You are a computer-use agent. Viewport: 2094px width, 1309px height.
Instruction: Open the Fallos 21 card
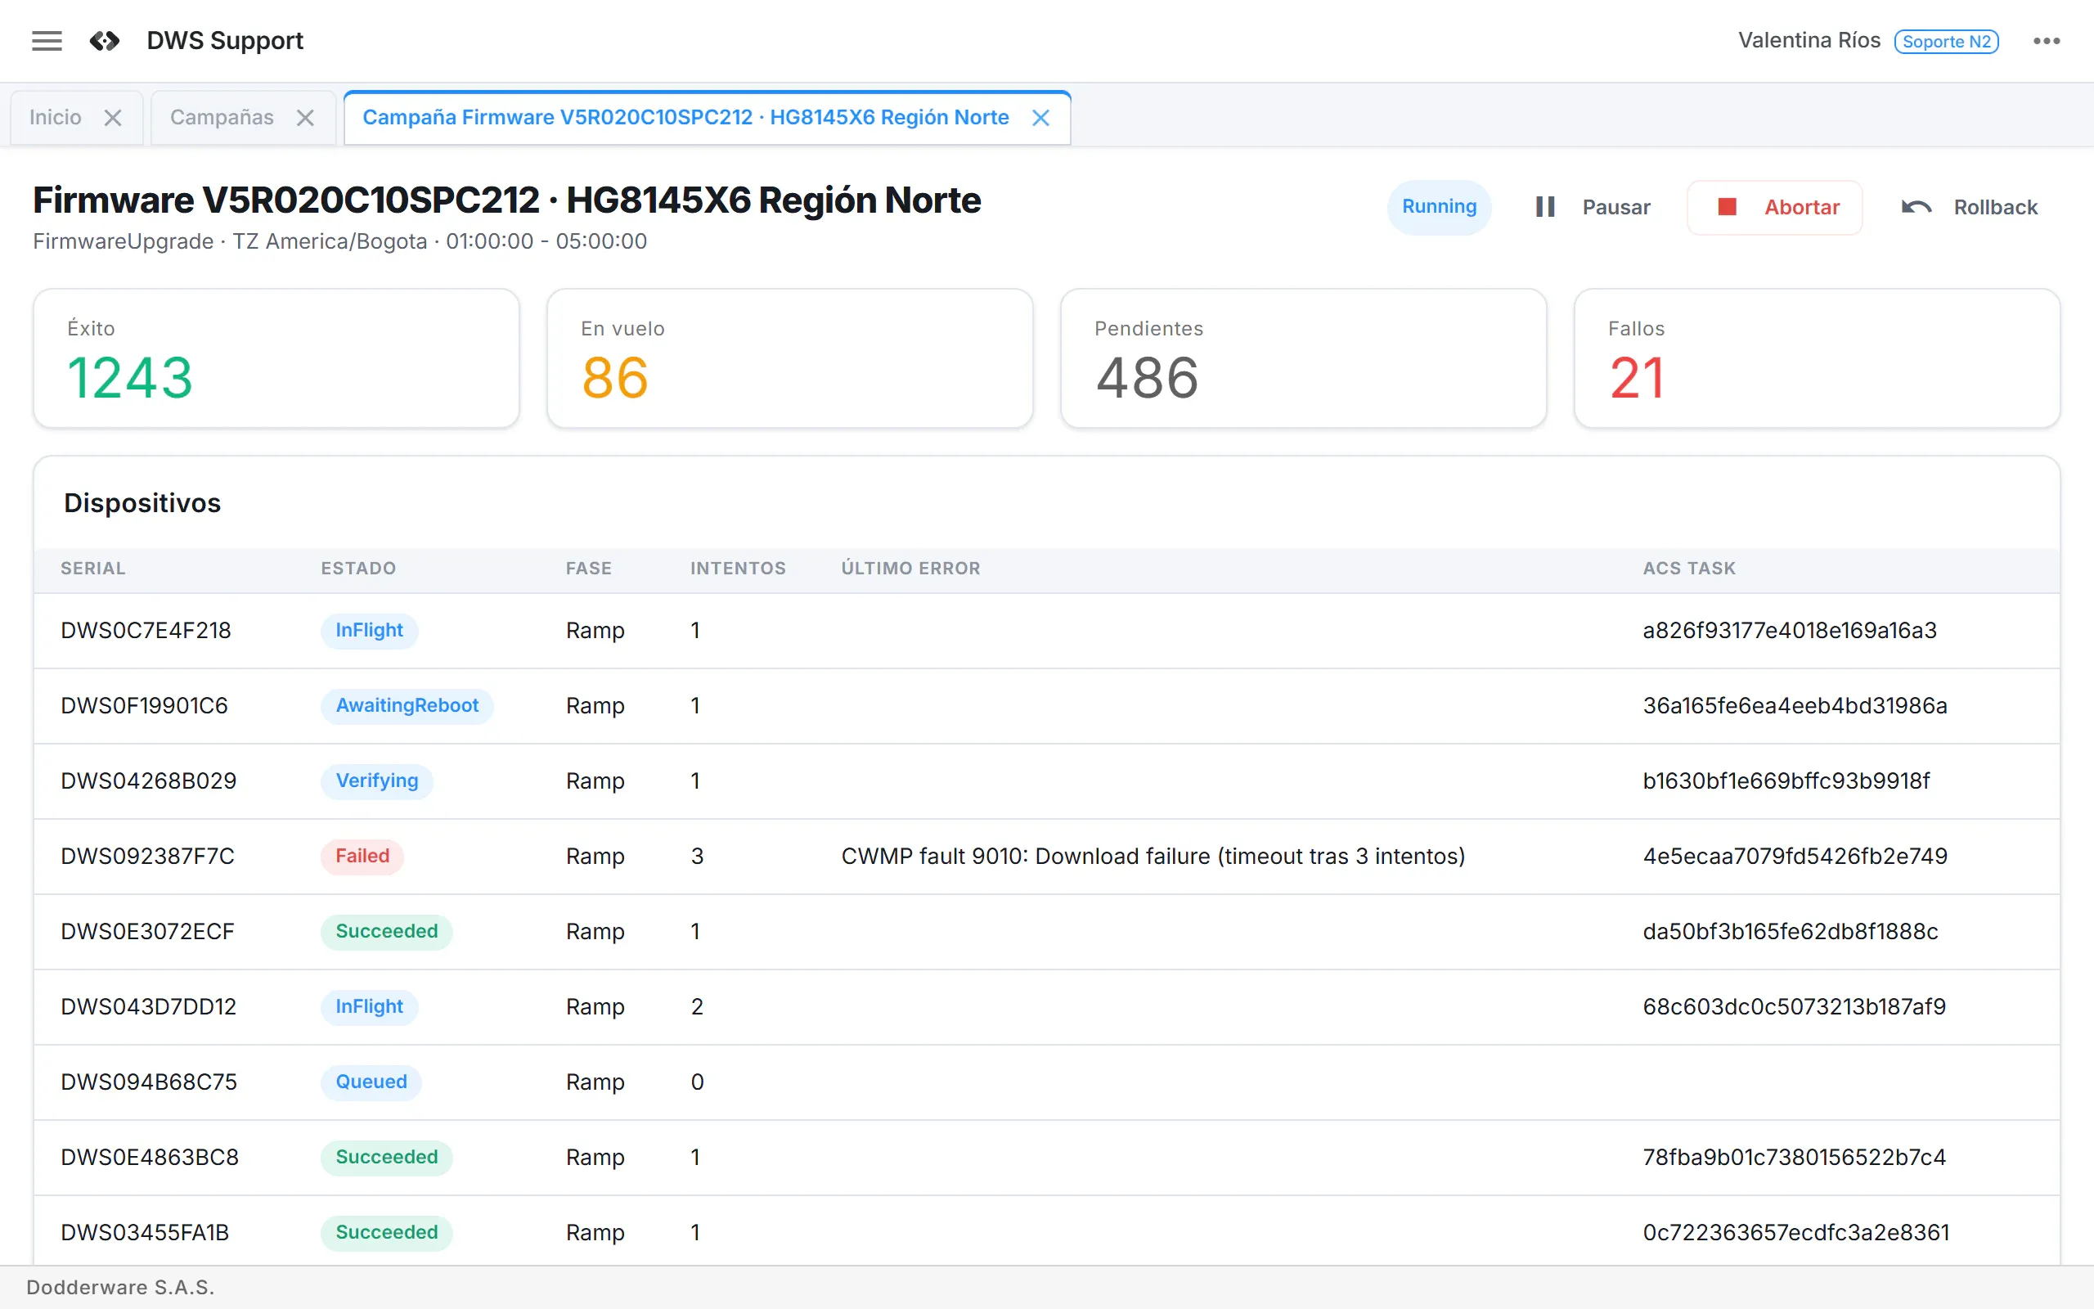1817,358
